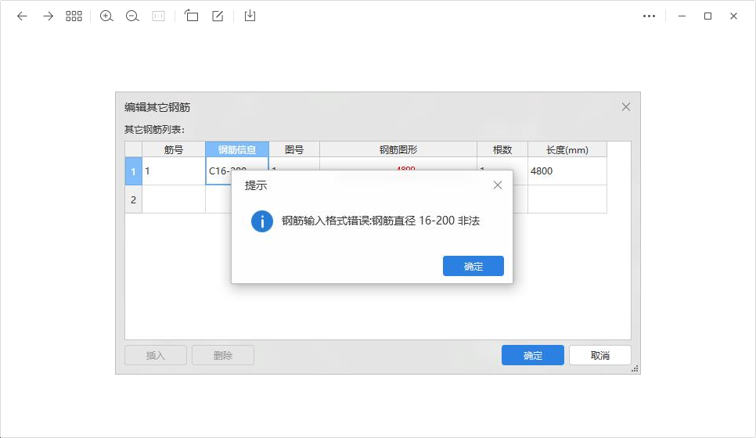Open the more options ellipsis menu
Image resolution: width=756 pixels, height=438 pixels.
point(649,16)
